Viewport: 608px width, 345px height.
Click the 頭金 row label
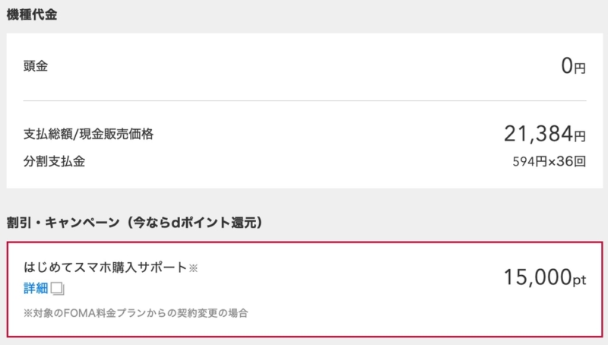[36, 66]
